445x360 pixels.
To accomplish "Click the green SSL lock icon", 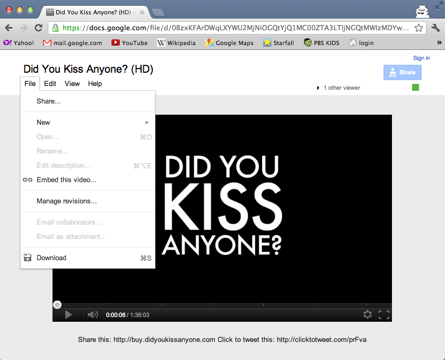I will (55, 28).
